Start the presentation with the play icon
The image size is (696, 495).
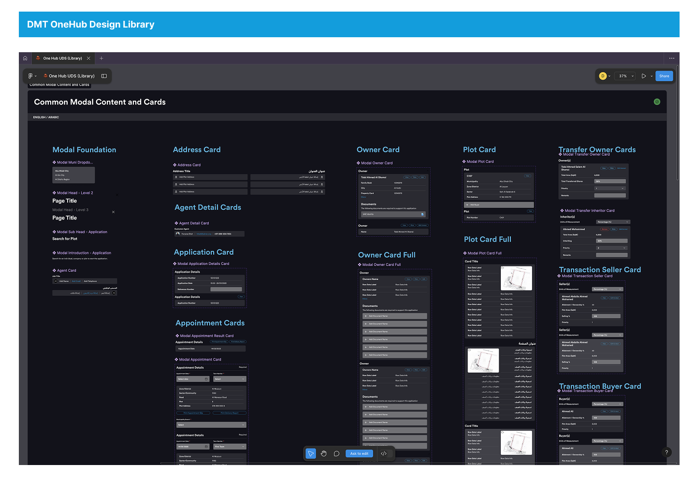(x=644, y=76)
